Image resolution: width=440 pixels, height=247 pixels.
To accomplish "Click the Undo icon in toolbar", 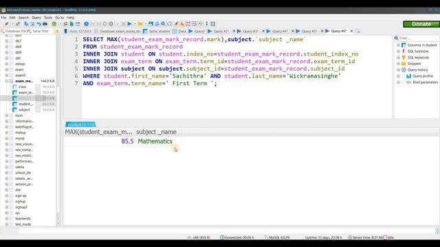I will click(x=38, y=24).
